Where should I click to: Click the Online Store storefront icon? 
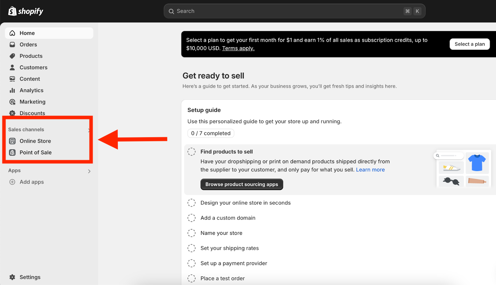(12, 141)
